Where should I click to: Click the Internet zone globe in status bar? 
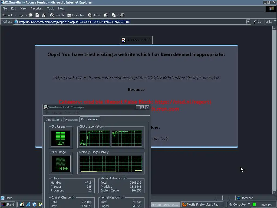point(239,198)
